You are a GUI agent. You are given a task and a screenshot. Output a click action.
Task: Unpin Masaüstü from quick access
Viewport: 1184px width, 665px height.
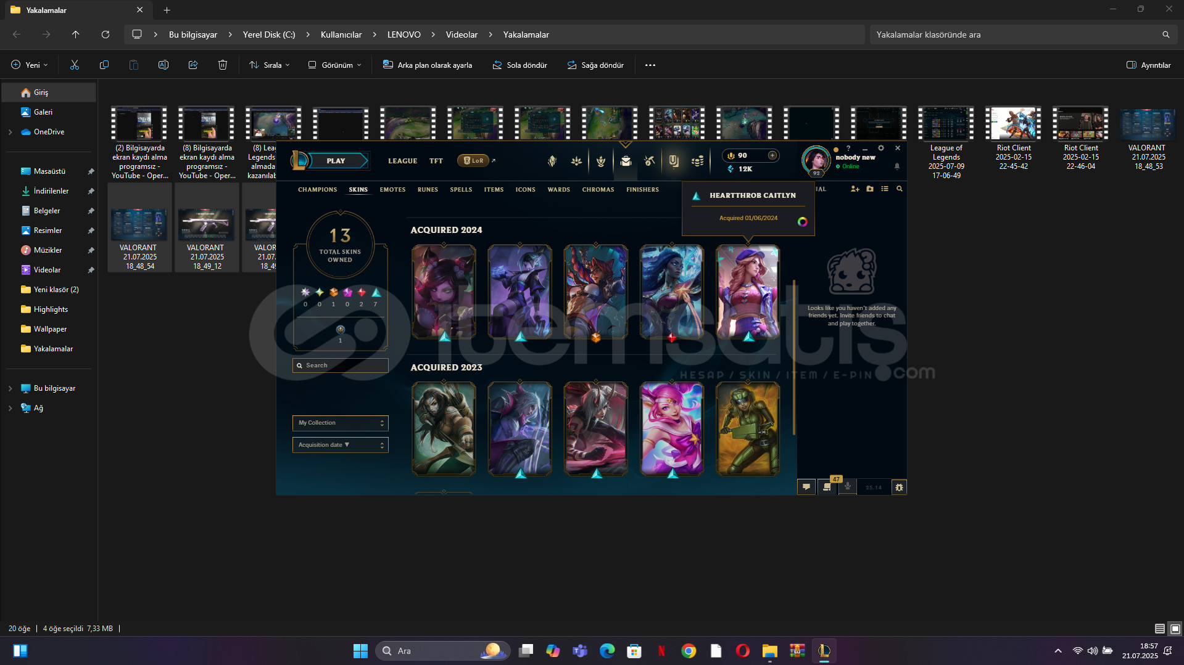tap(91, 171)
